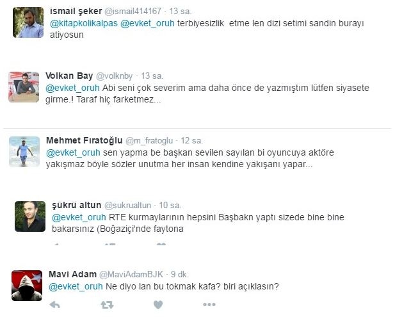Visit Volkan Bay's profile via name
Image resolution: width=411 pixels, height=317 pixels.
pos(69,76)
